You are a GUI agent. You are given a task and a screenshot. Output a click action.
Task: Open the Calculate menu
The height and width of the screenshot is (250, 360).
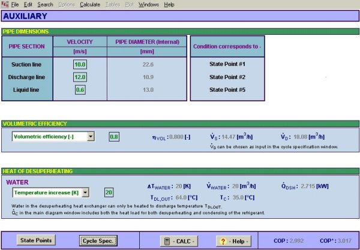pyautogui.click(x=90, y=5)
